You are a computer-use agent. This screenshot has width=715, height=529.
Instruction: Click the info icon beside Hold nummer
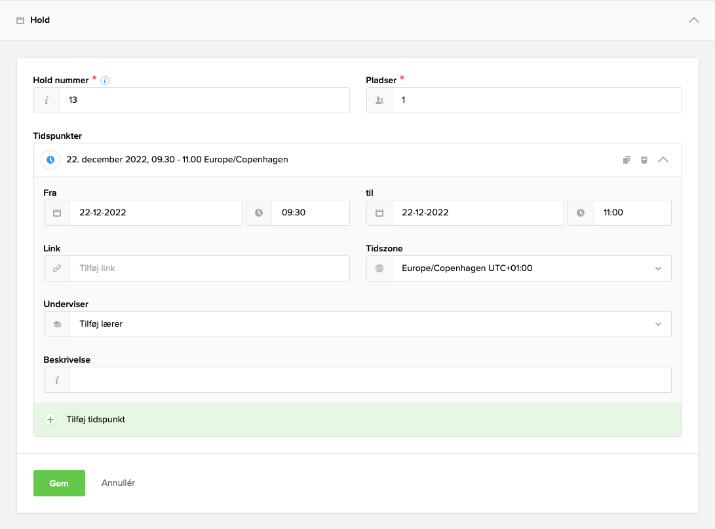click(105, 81)
